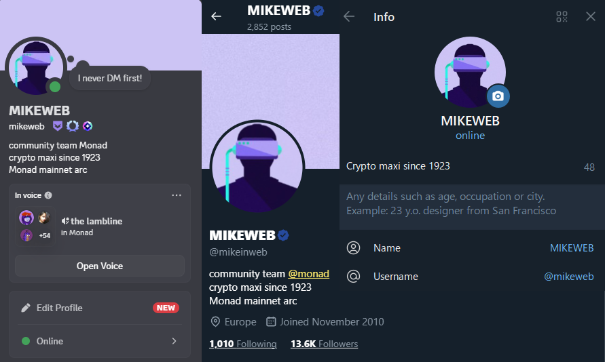605x362 pixels.
Task: Click the calendar icon near Joined November 2010
Action: [271, 321]
